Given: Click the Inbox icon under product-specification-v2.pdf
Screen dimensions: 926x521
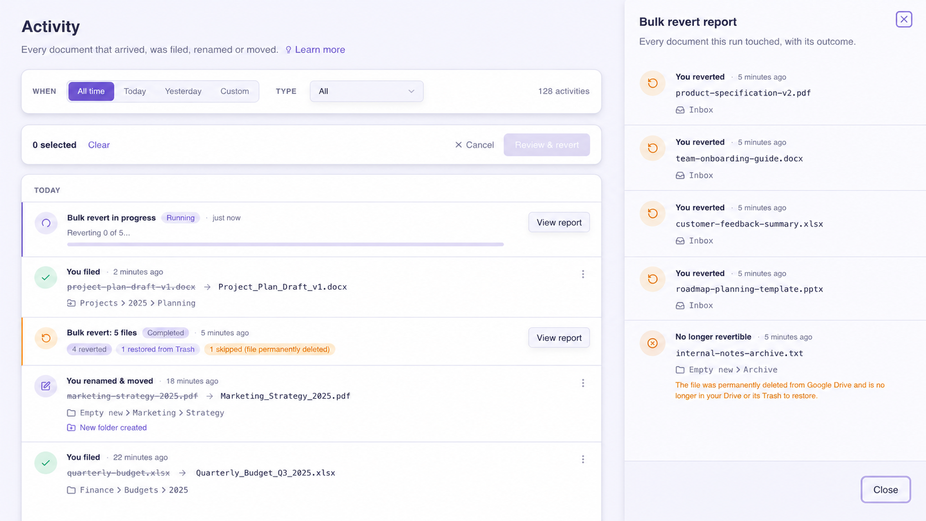Looking at the screenshot, I should 680,110.
